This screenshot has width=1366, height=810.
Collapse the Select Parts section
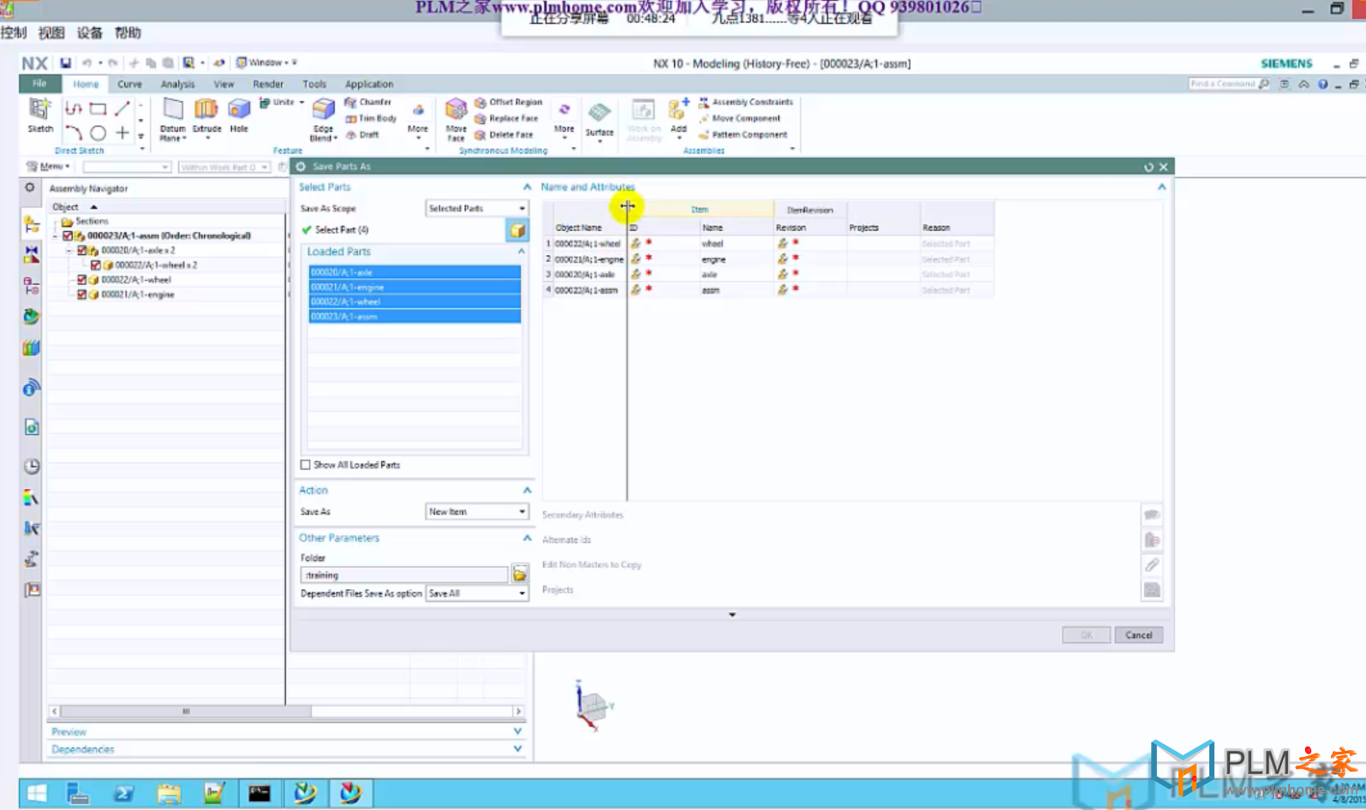tap(527, 187)
